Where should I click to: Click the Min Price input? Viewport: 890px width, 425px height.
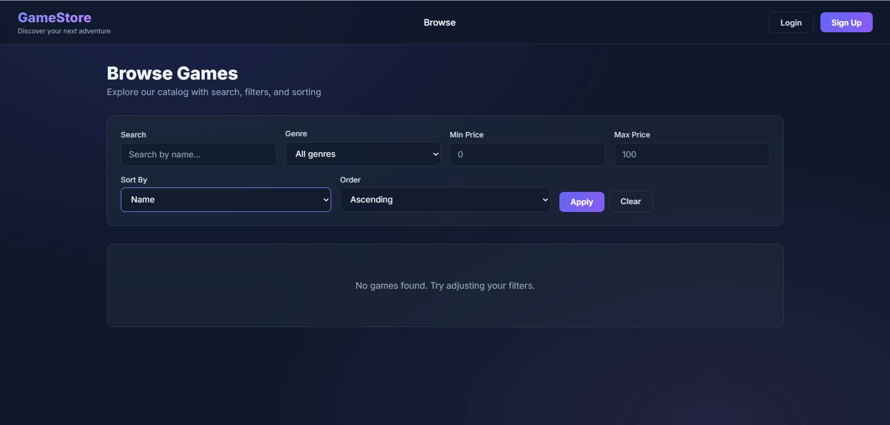tap(527, 155)
